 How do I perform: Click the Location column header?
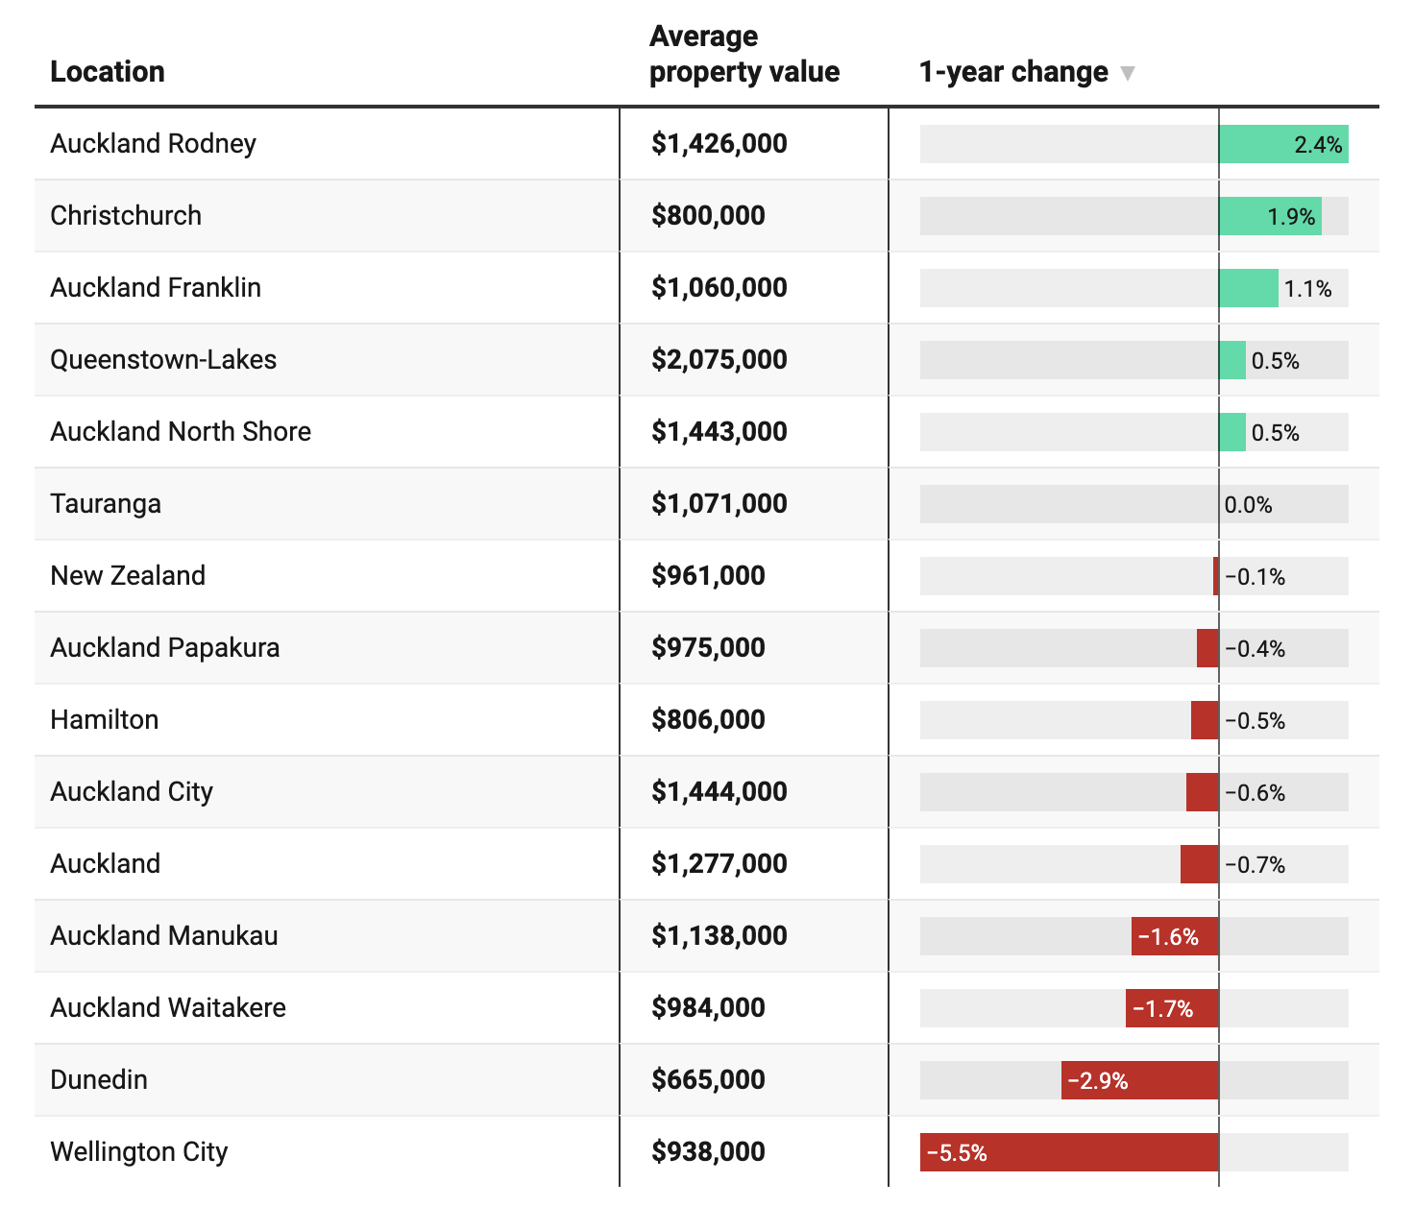[x=108, y=72]
